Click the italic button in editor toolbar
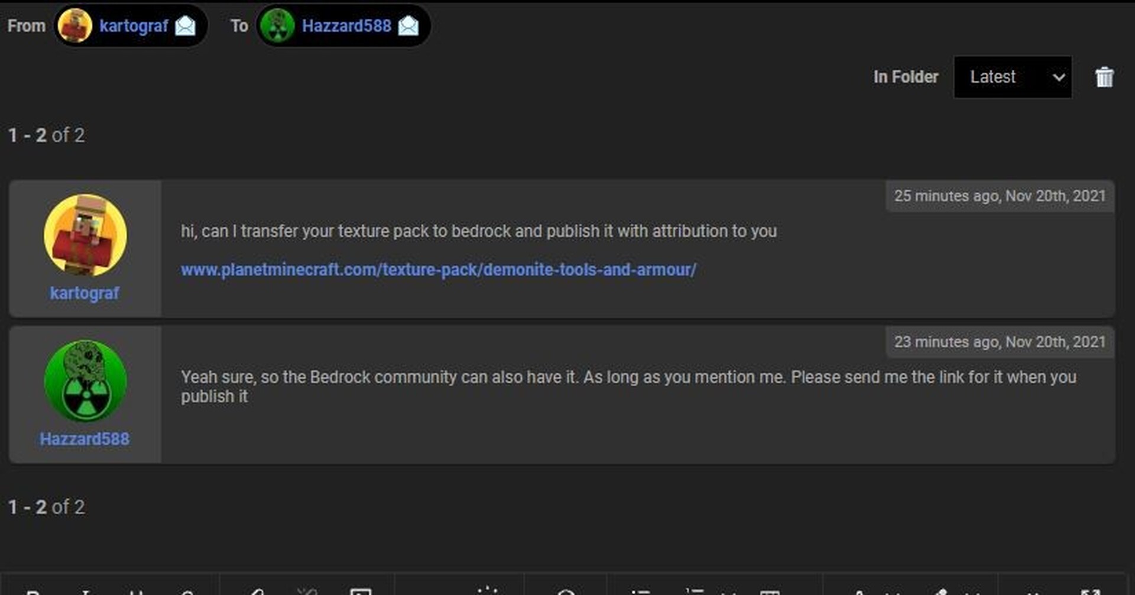 (86, 591)
